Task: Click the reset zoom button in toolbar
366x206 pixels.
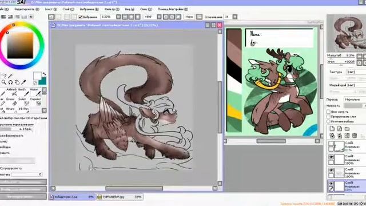Action: (137, 17)
